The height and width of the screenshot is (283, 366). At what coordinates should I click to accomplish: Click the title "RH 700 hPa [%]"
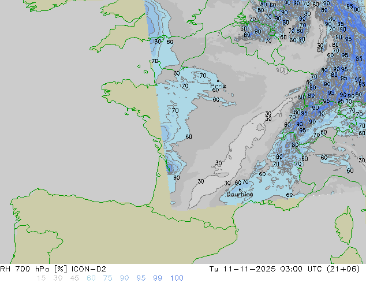pos(33,269)
